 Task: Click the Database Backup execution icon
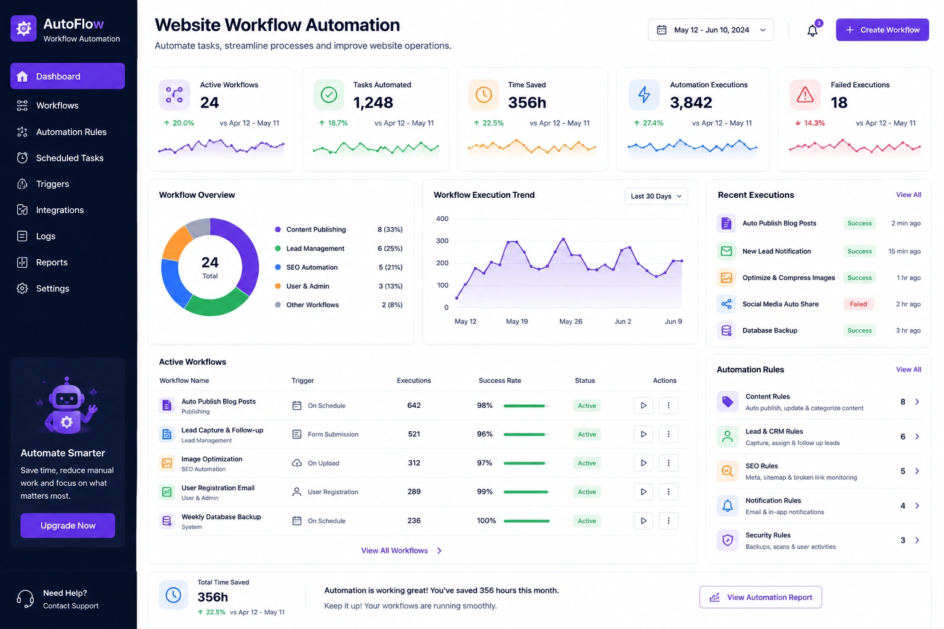coord(726,330)
